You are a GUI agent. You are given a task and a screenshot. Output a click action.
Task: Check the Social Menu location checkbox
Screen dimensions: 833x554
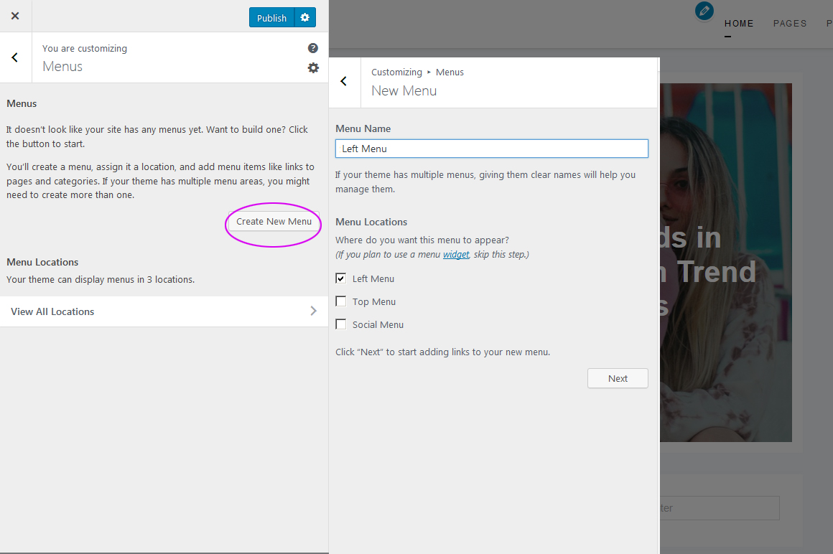click(x=341, y=324)
